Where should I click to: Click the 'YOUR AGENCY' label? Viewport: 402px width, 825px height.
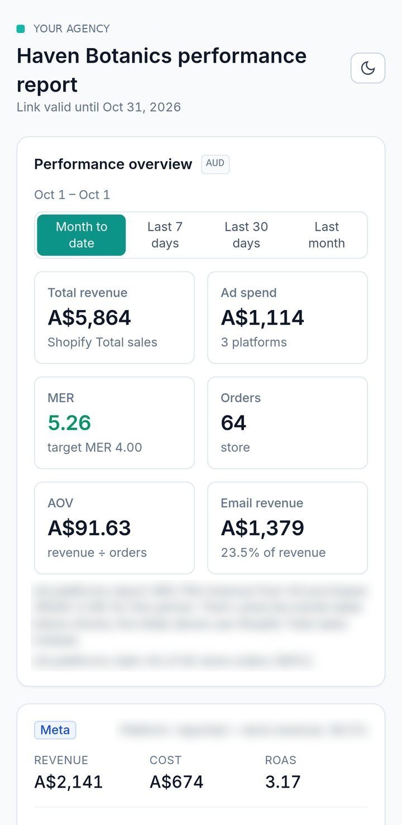pos(71,28)
